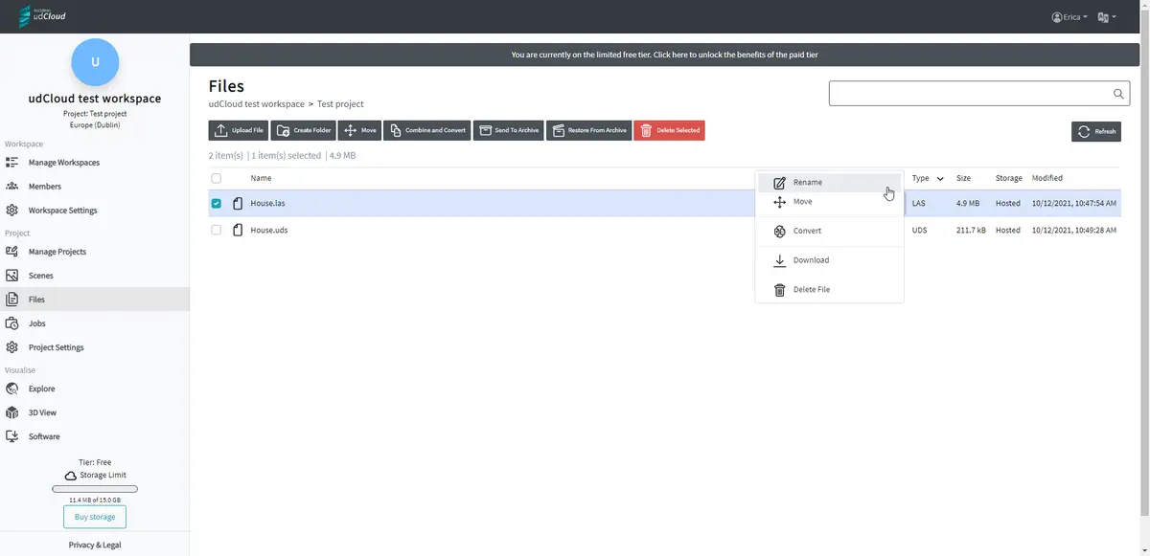Open Project Settings
Image resolution: width=1150 pixels, height=556 pixels.
pyautogui.click(x=56, y=347)
